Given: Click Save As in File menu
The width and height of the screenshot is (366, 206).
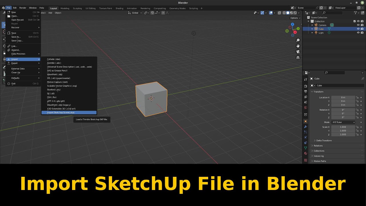Looking at the screenshot, I should pos(23,37).
